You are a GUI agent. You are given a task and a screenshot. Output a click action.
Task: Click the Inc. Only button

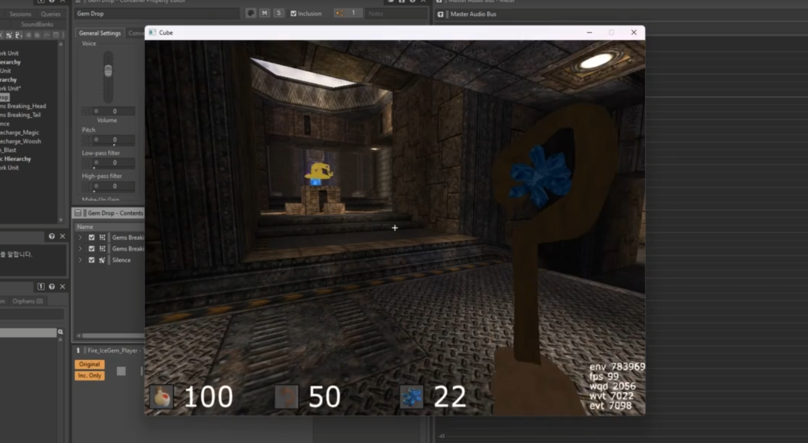(x=89, y=376)
